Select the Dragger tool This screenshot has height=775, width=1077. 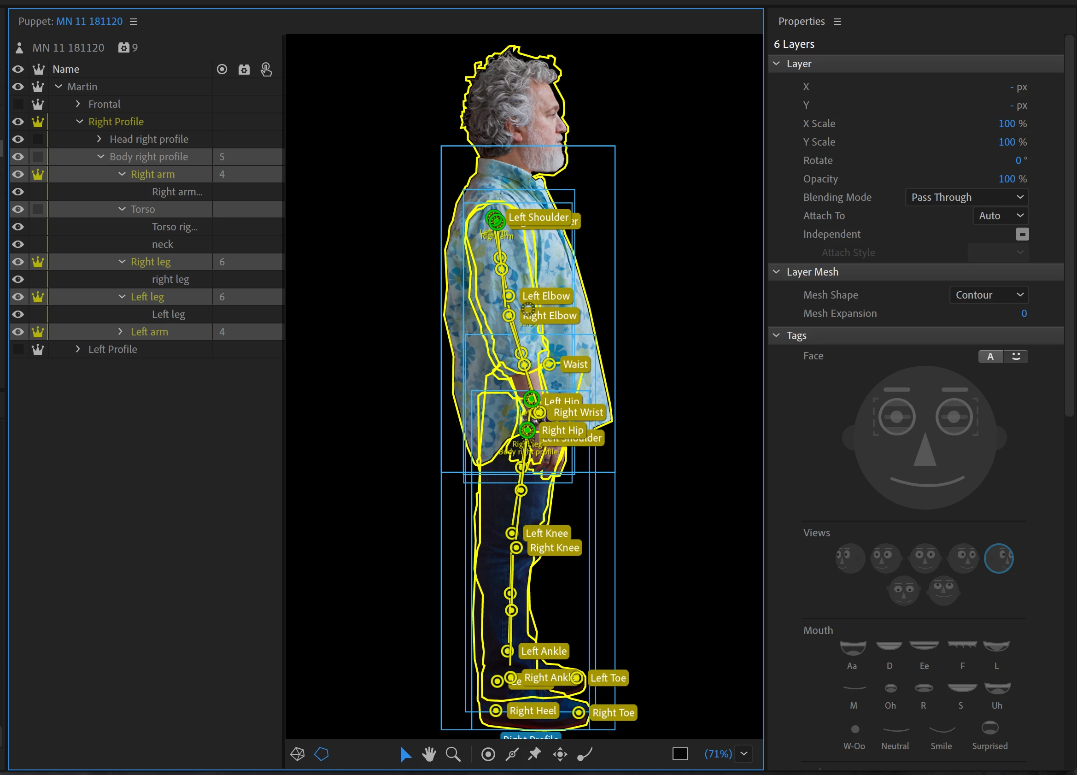[x=560, y=754]
